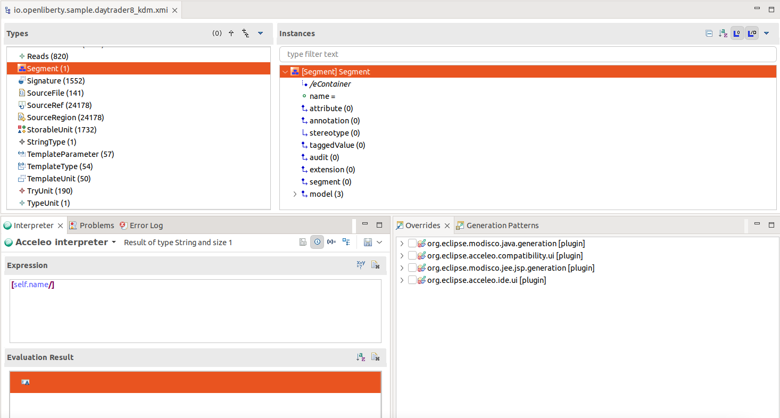This screenshot has width=780, height=418.
Task: Select StorableUnit (1732) type entry
Action: [61, 130]
